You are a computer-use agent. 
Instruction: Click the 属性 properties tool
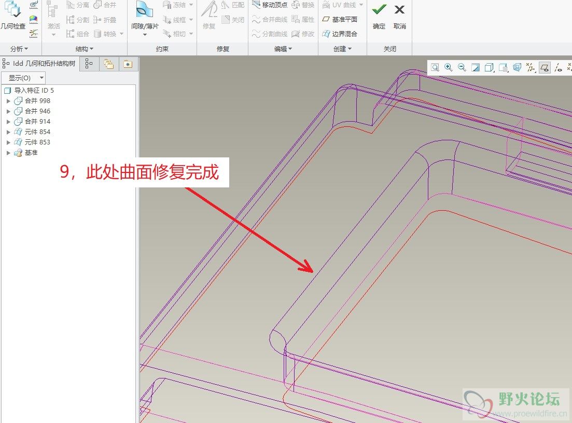click(x=303, y=20)
